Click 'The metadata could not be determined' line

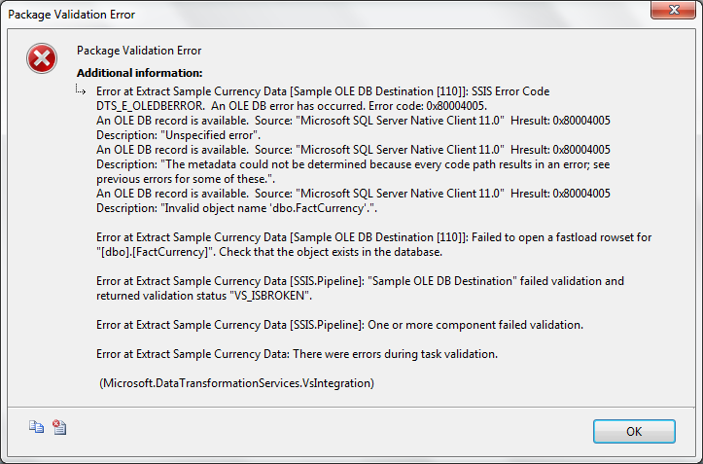coord(353,164)
